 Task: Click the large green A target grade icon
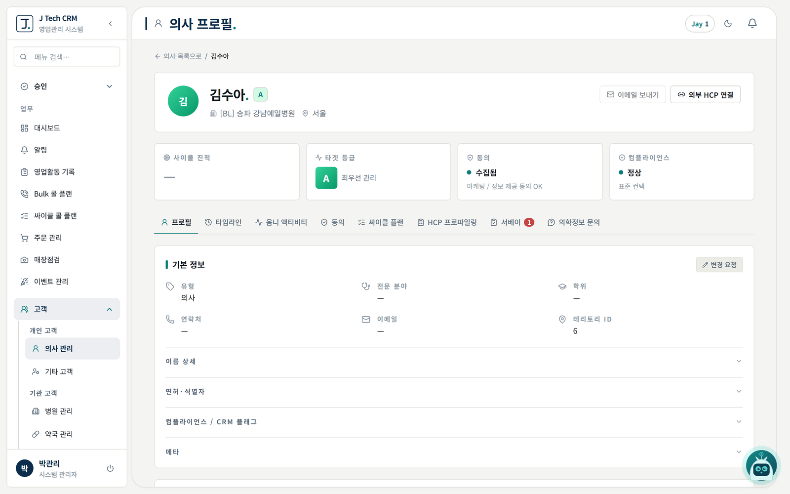click(326, 178)
